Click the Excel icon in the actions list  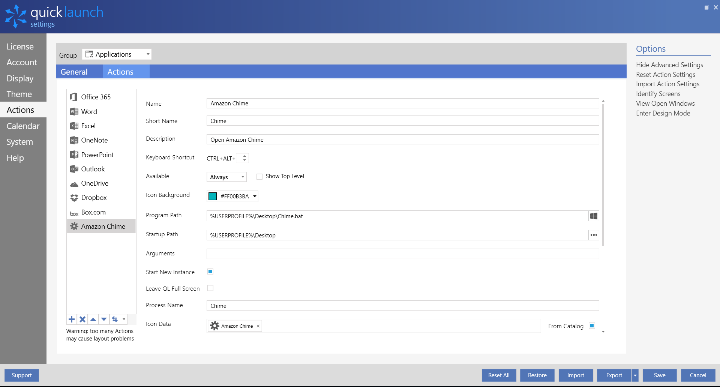(74, 126)
